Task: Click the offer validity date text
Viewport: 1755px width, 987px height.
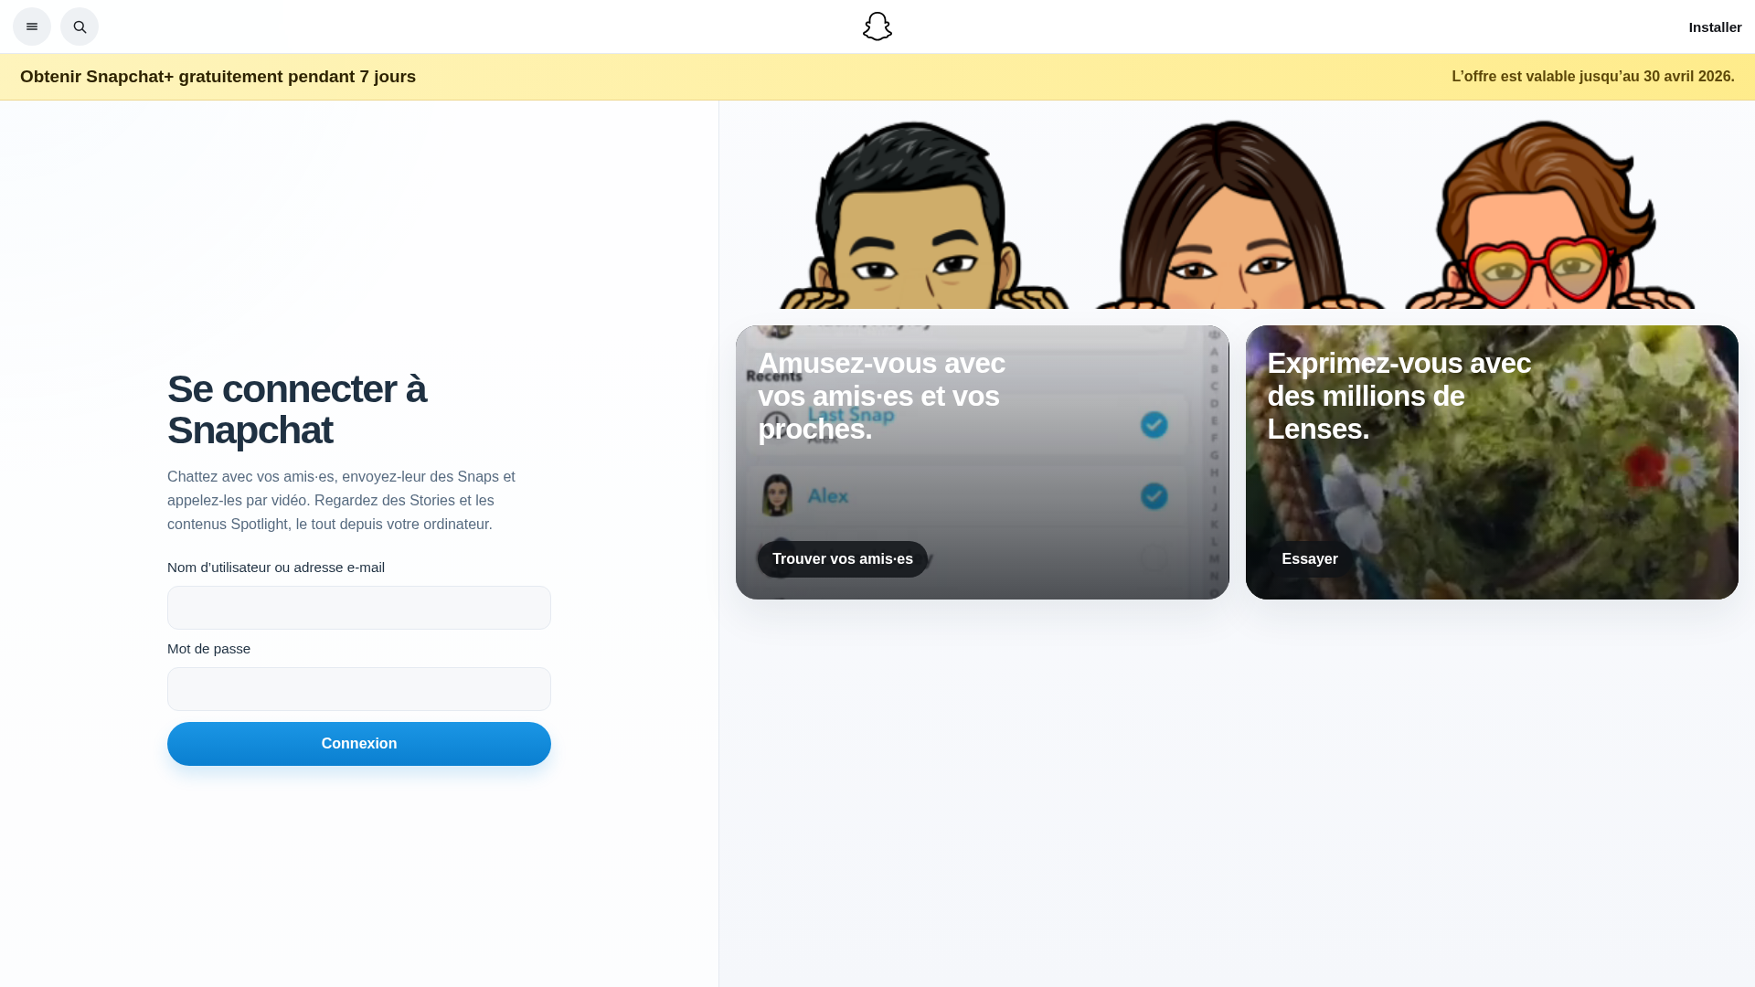Action: [x=1592, y=77]
